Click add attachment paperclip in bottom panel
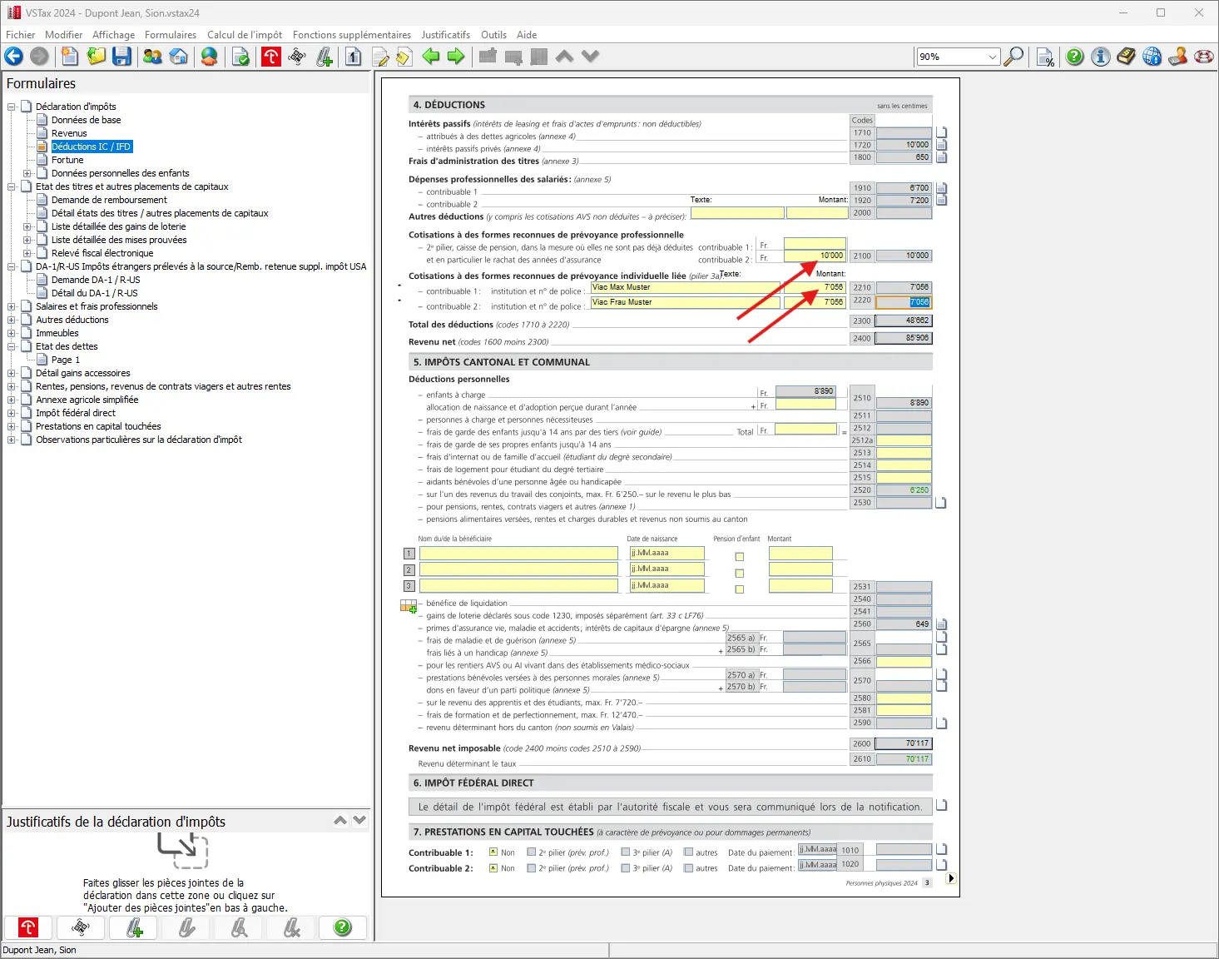The width and height of the screenshot is (1219, 959). [x=134, y=927]
